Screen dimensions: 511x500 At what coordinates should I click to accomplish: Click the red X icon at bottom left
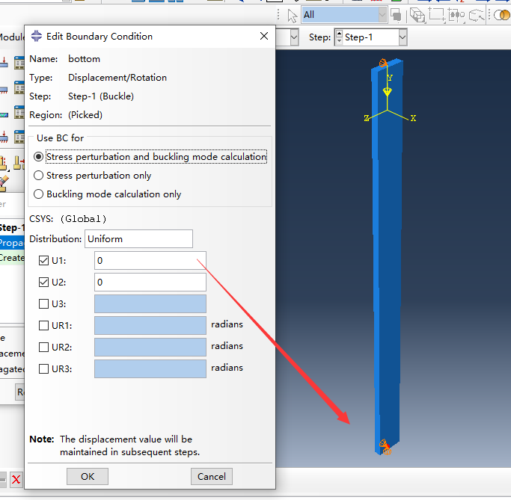(x=16, y=479)
